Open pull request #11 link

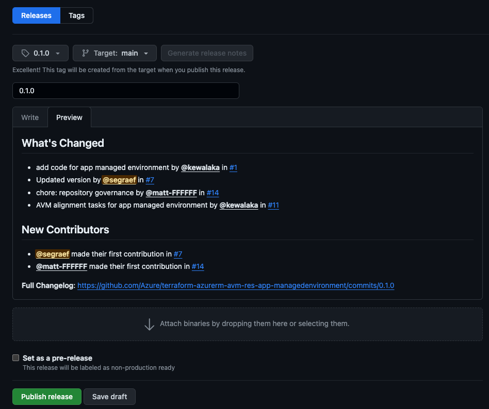[x=273, y=205]
